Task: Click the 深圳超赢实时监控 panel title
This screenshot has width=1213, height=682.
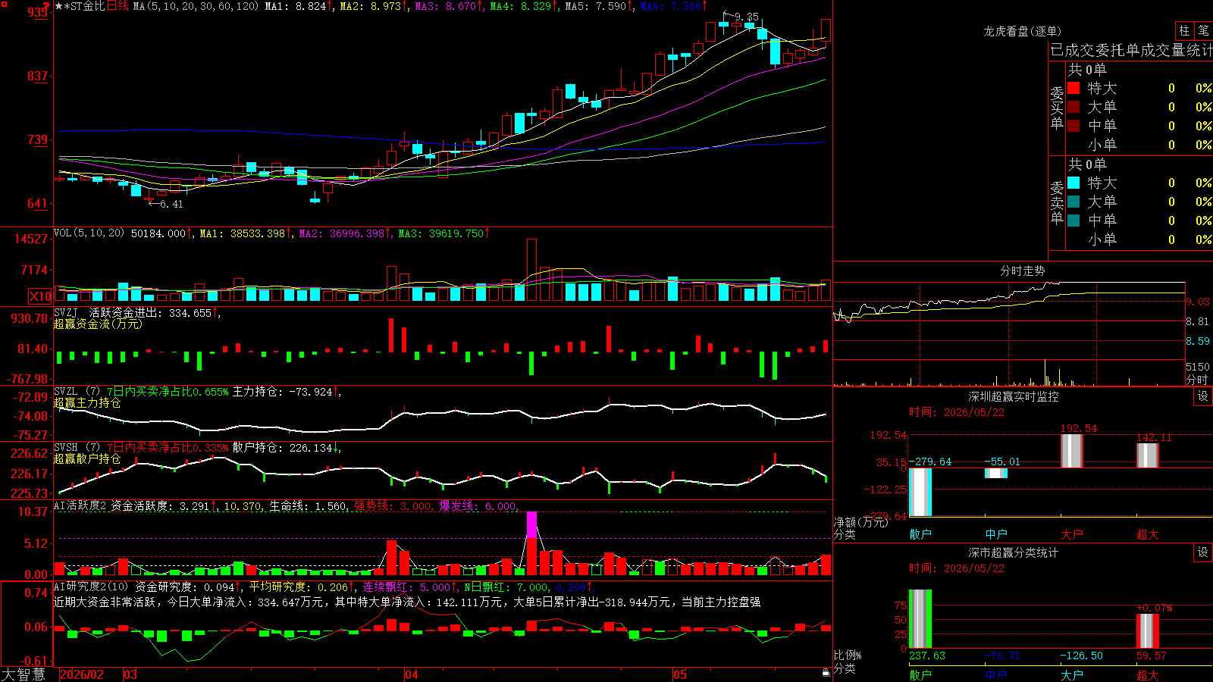Action: 1013,396
